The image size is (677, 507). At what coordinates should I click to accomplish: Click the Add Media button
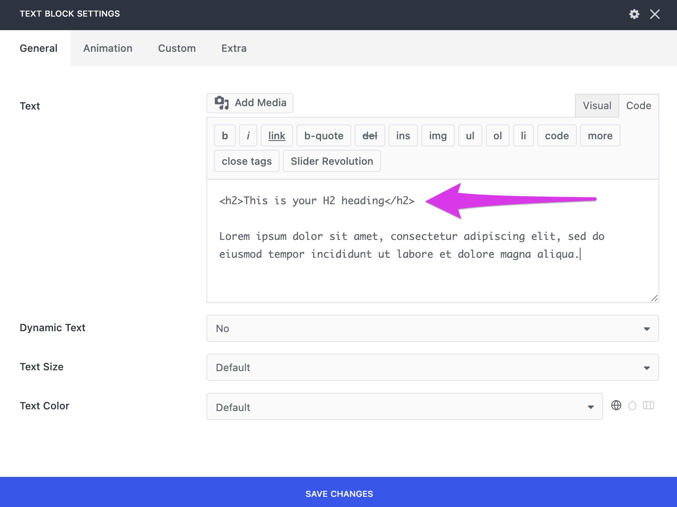click(x=250, y=103)
